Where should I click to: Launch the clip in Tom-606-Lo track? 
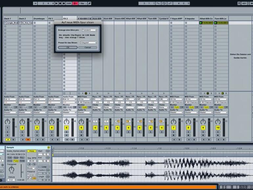216,23
